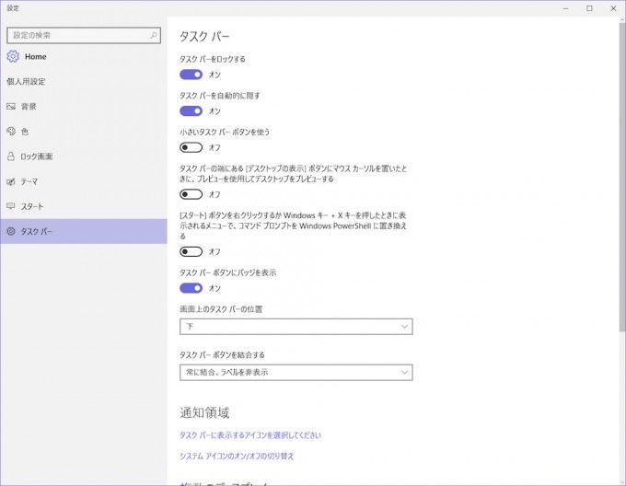626x486 pixels.
Task: Click the search magnifier icon
Action: [x=154, y=35]
